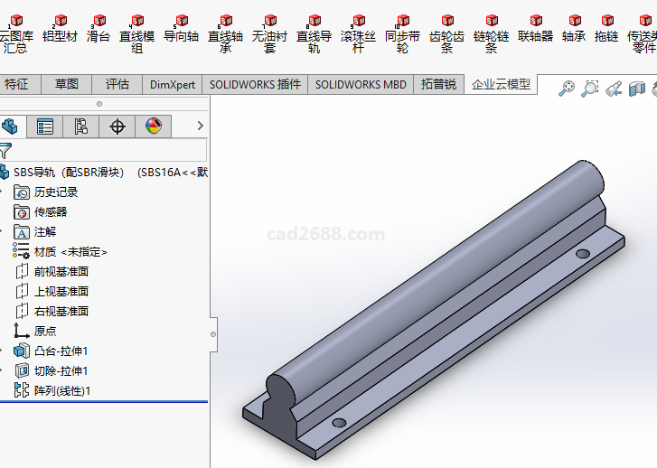Activate the Section View icon
The height and width of the screenshot is (468, 657).
pyautogui.click(x=637, y=88)
